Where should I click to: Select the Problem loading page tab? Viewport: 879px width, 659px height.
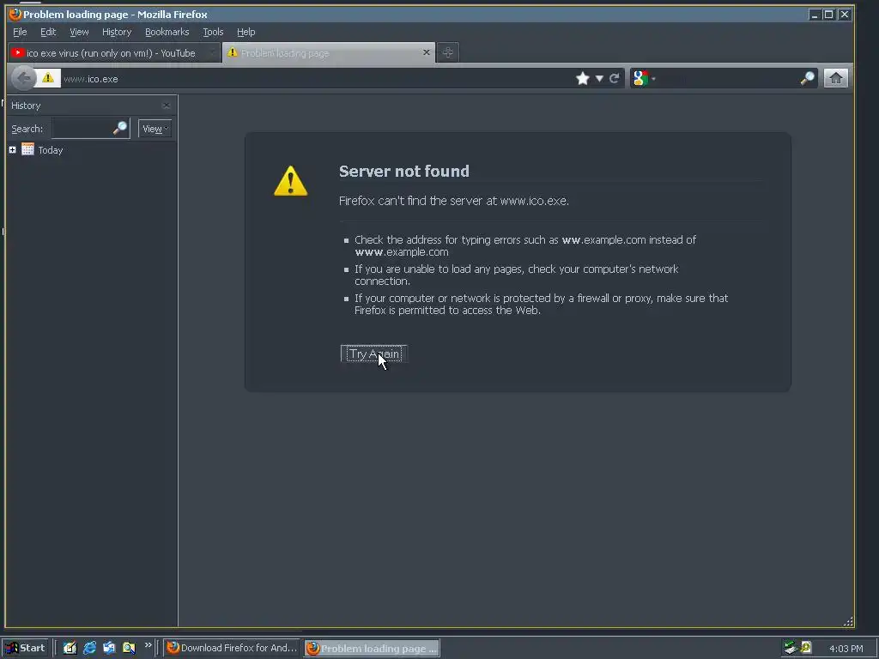(329, 52)
